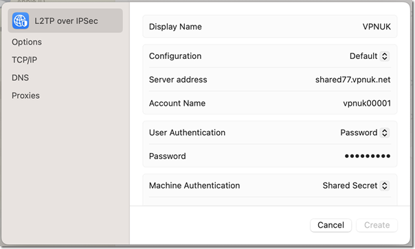Go to the Proxies section
The height and width of the screenshot is (249, 415).
tap(25, 95)
